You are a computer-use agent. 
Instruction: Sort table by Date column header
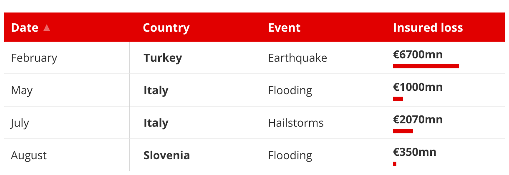coord(25,27)
